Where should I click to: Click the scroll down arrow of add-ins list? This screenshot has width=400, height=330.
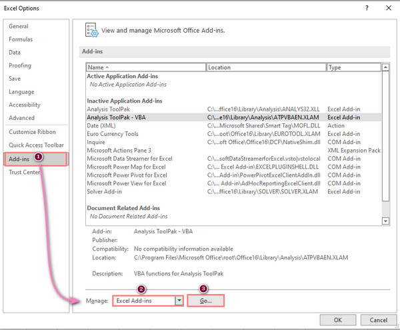385,221
